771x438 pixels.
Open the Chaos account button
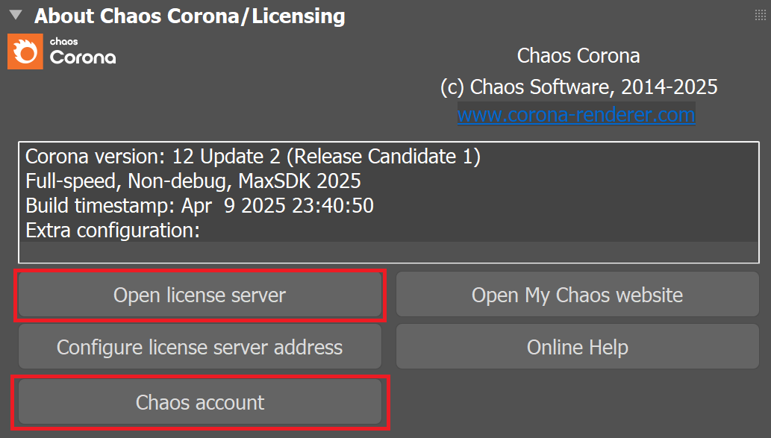199,402
